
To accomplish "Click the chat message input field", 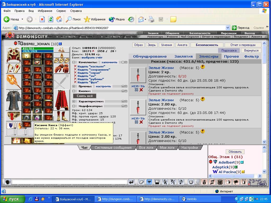I will pos(70,182).
